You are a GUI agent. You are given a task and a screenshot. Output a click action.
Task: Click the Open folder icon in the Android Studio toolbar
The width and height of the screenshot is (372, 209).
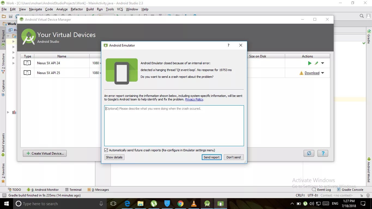pos(4,16)
